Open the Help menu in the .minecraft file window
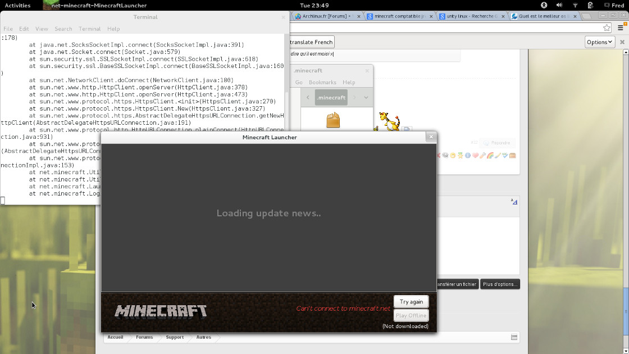The width and height of the screenshot is (629, 354). (349, 82)
